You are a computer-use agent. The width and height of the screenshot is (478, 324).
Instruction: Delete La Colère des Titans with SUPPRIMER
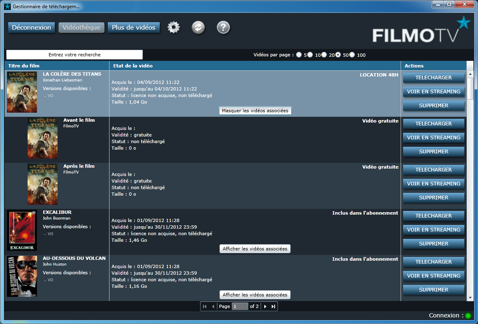point(434,106)
